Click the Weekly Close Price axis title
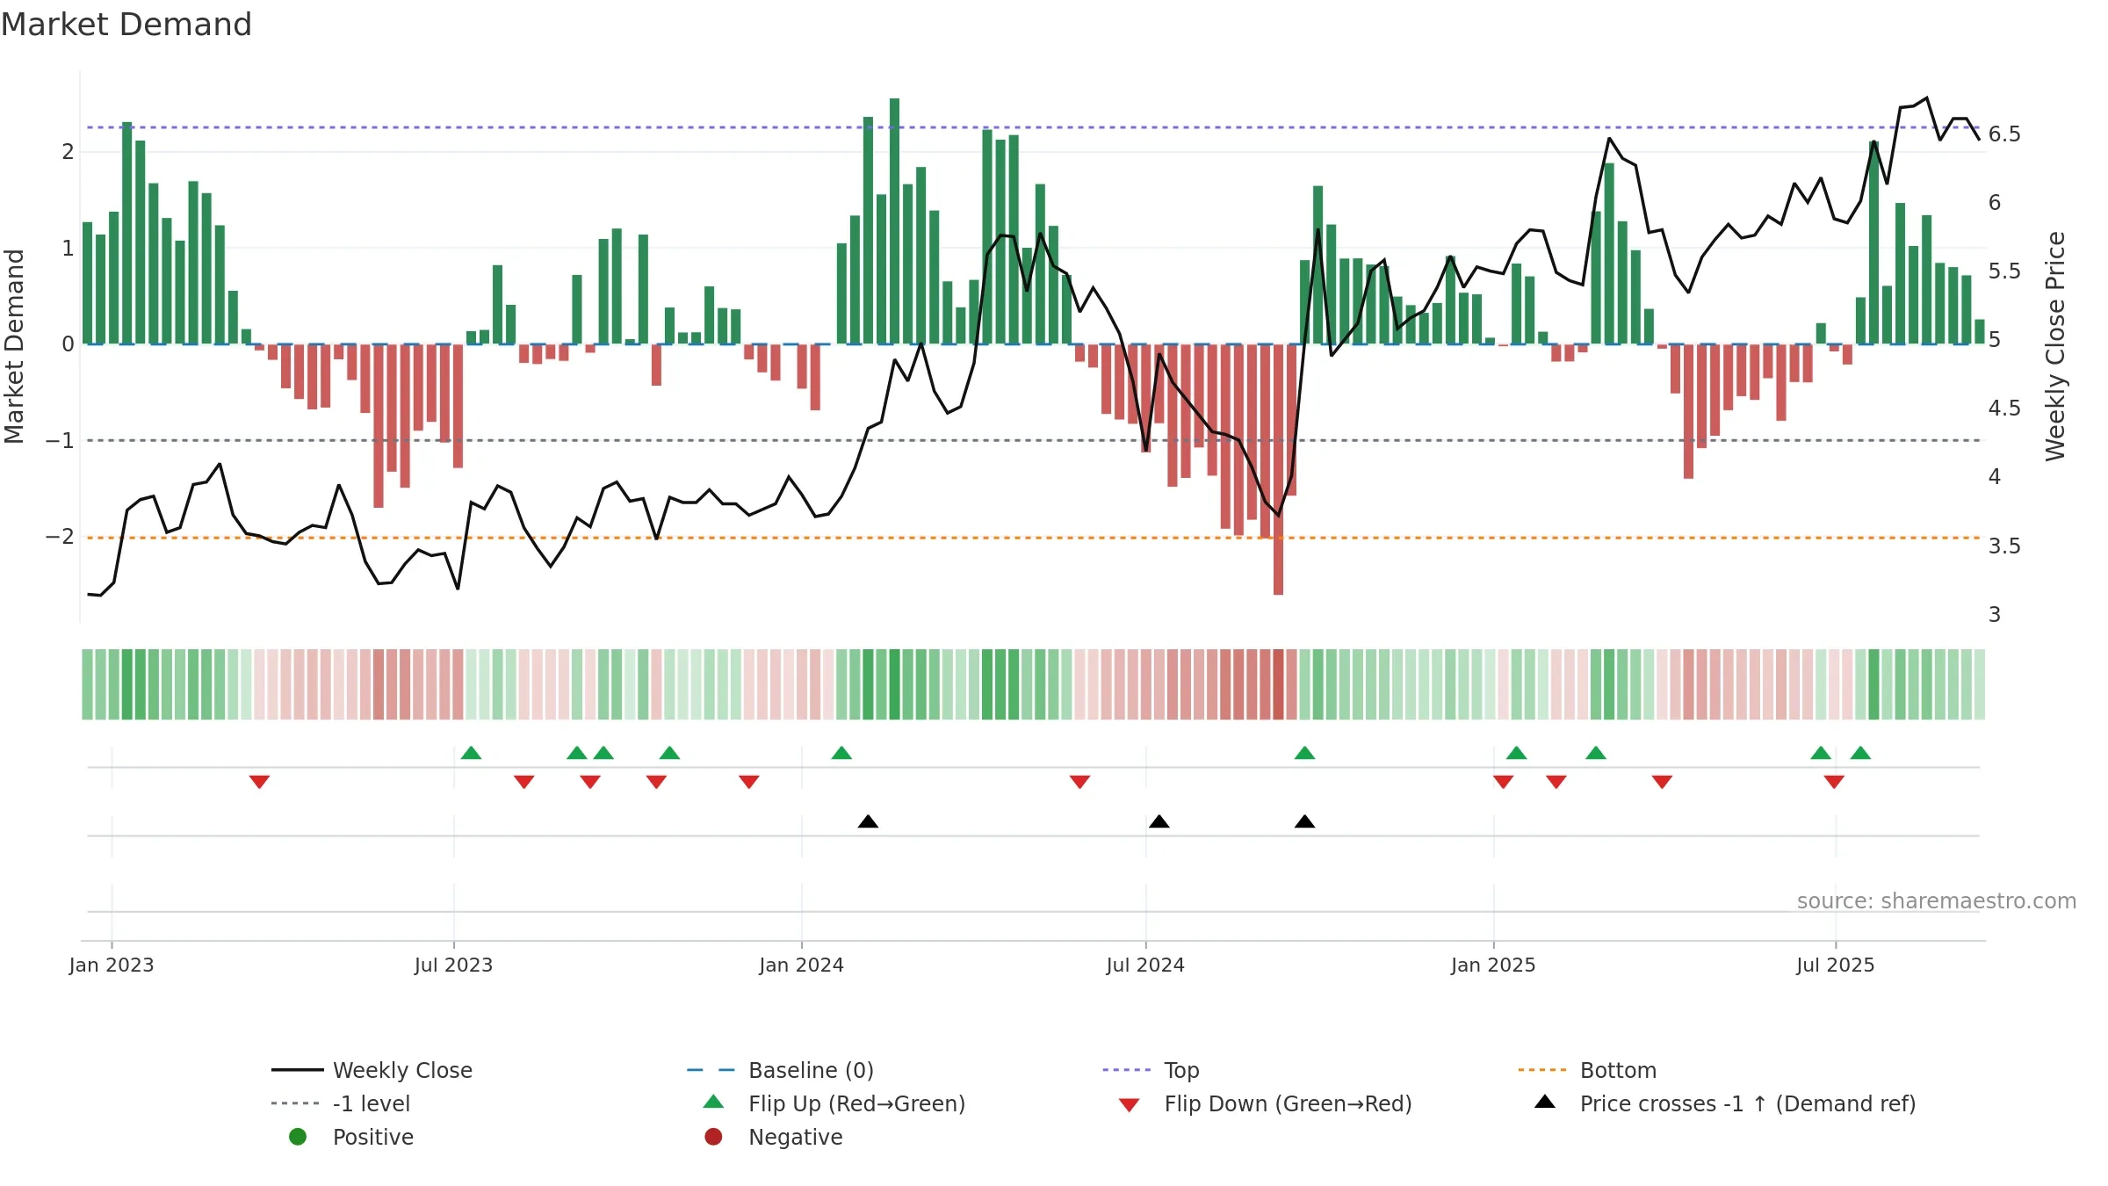Viewport: 2108px width, 1186px height. click(x=2056, y=346)
